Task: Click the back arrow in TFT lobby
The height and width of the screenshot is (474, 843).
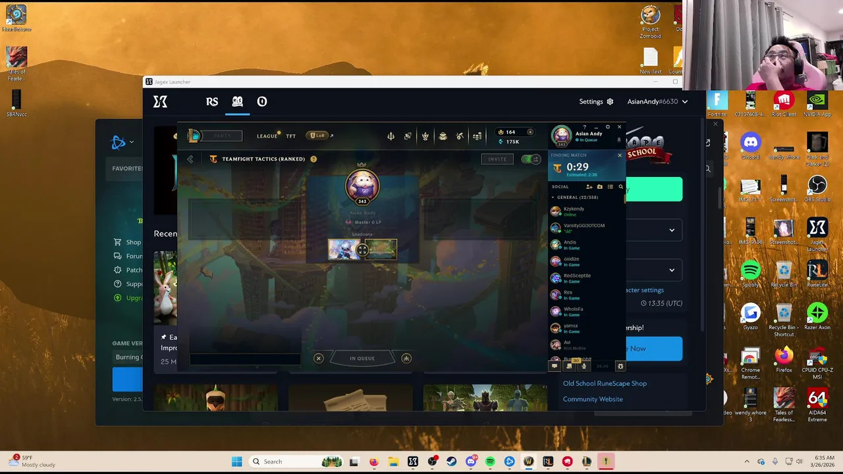Action: pos(190,159)
